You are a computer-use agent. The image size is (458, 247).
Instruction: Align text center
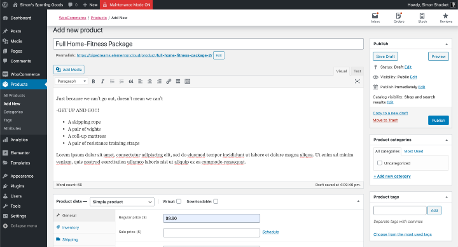(x=149, y=81)
